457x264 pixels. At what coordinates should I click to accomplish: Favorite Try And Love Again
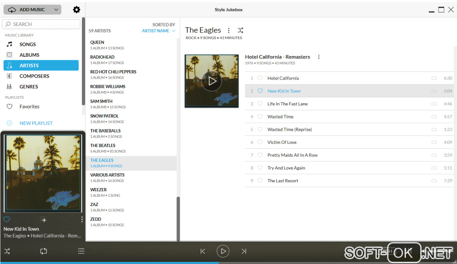click(260, 168)
